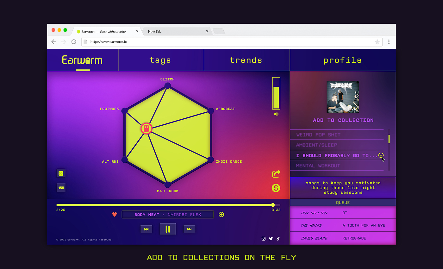Screen dimensions: 443x269
Task: Click the Body Meat - Nairobi Flex title
Action: (168, 215)
